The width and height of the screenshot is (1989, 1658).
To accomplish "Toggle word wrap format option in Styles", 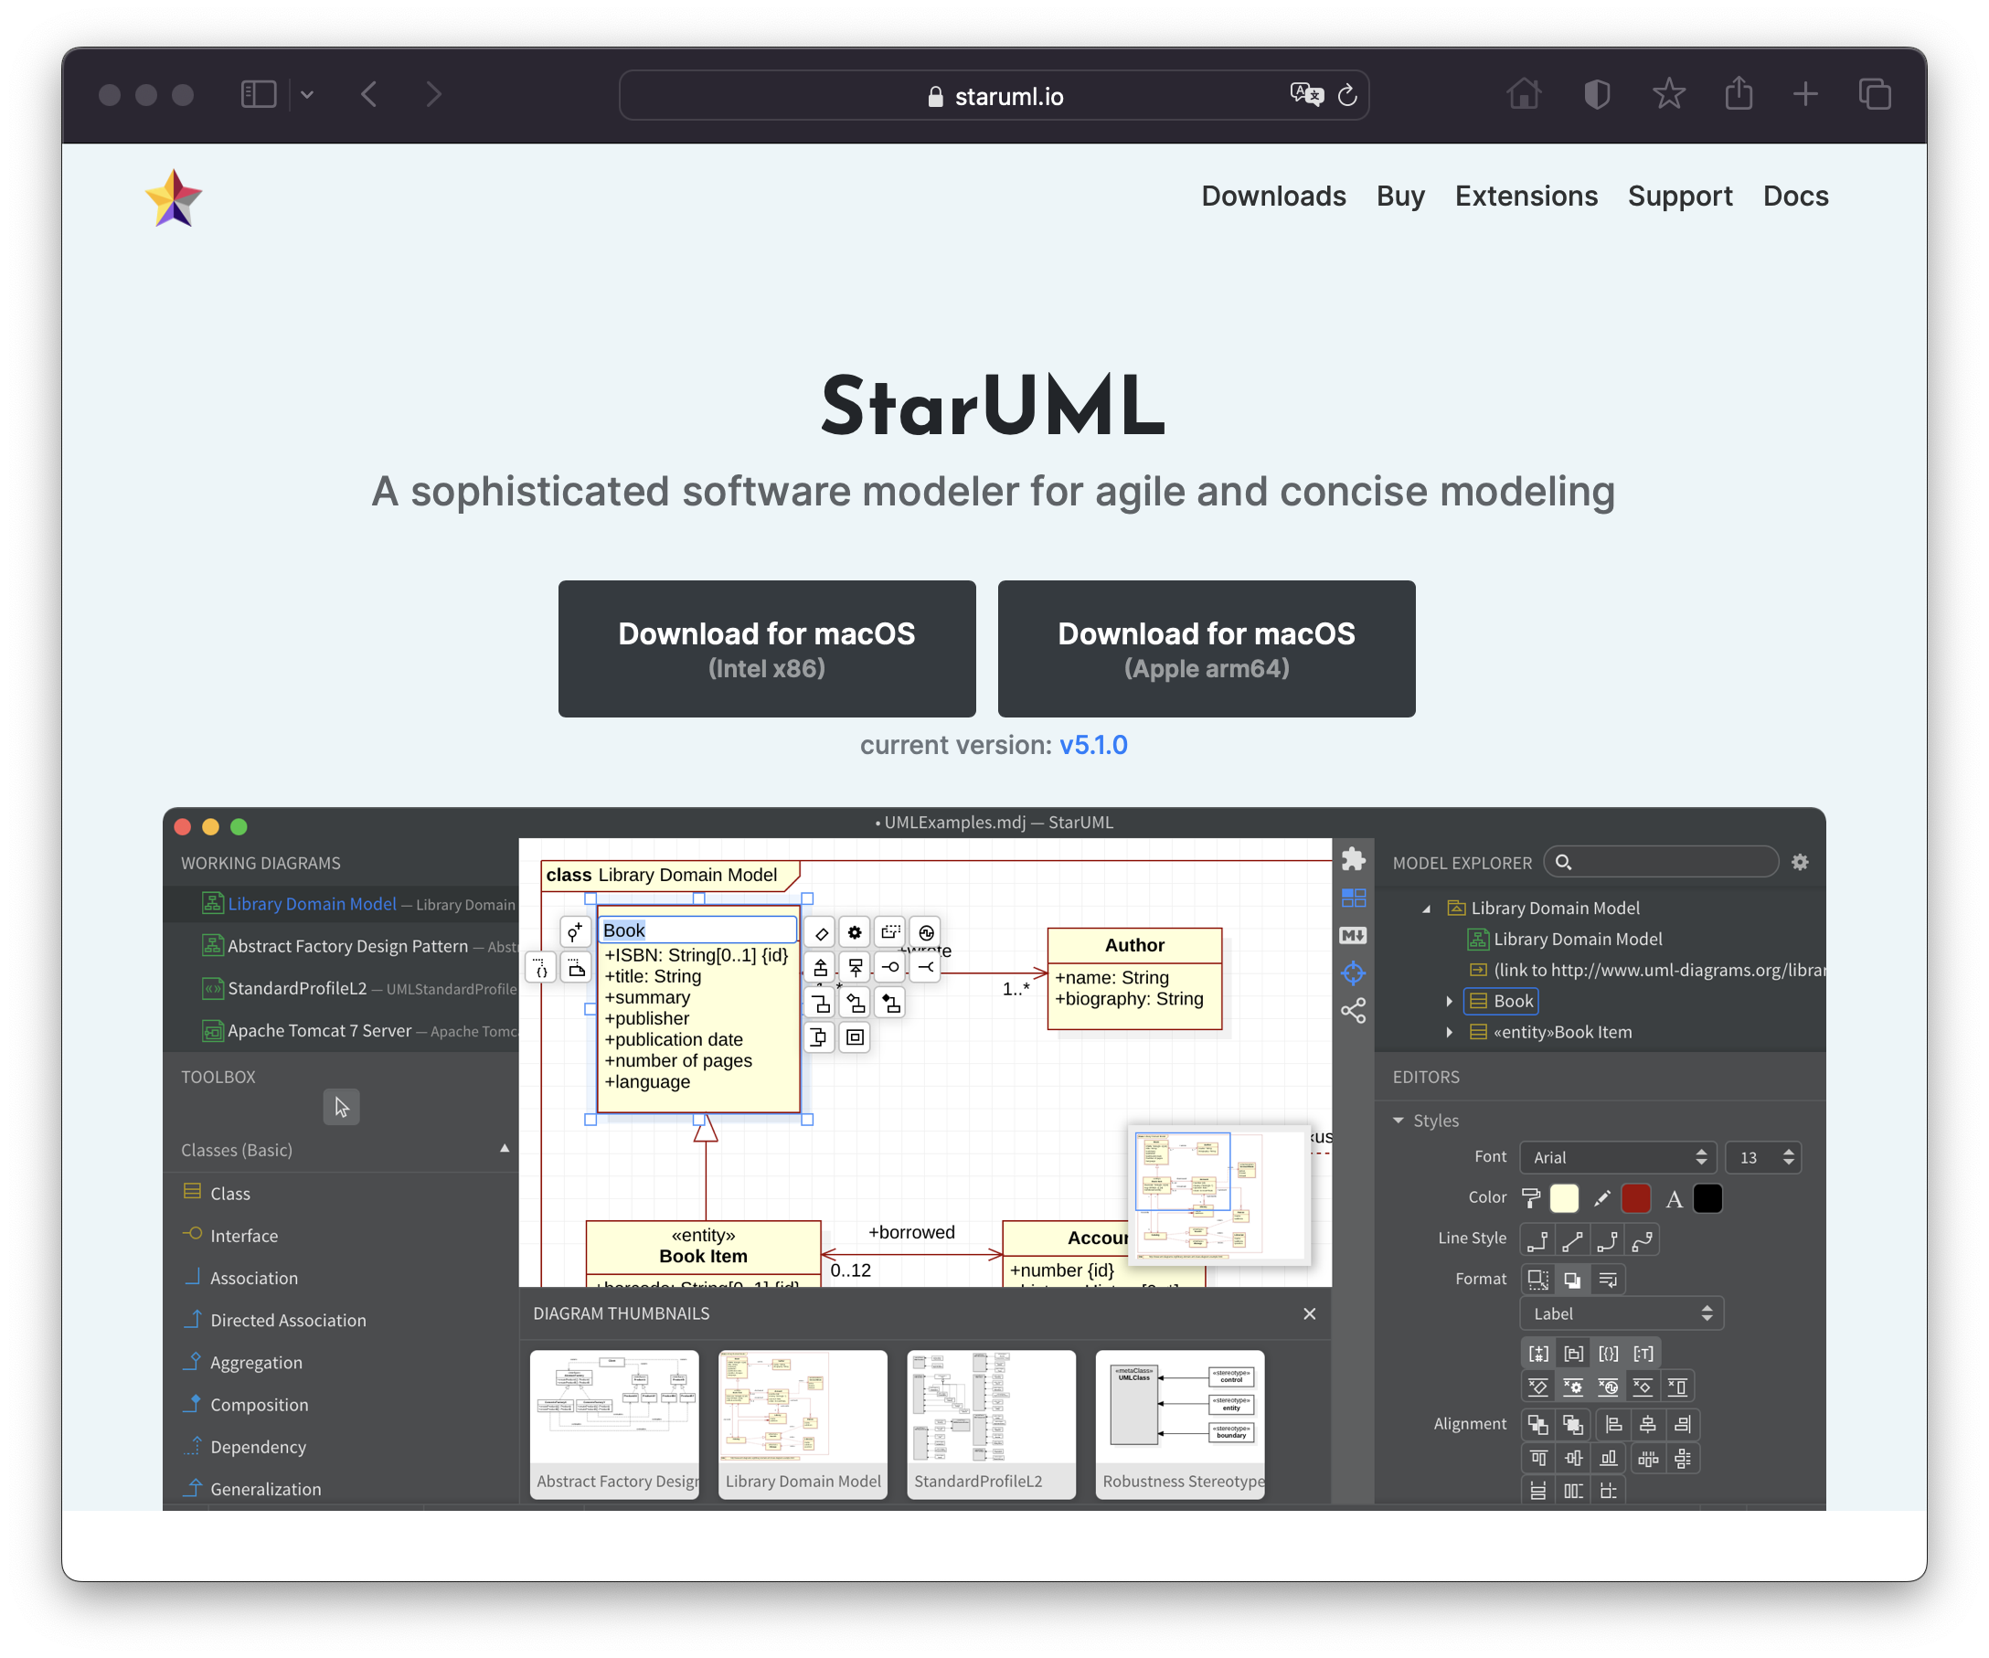I will point(1607,1280).
